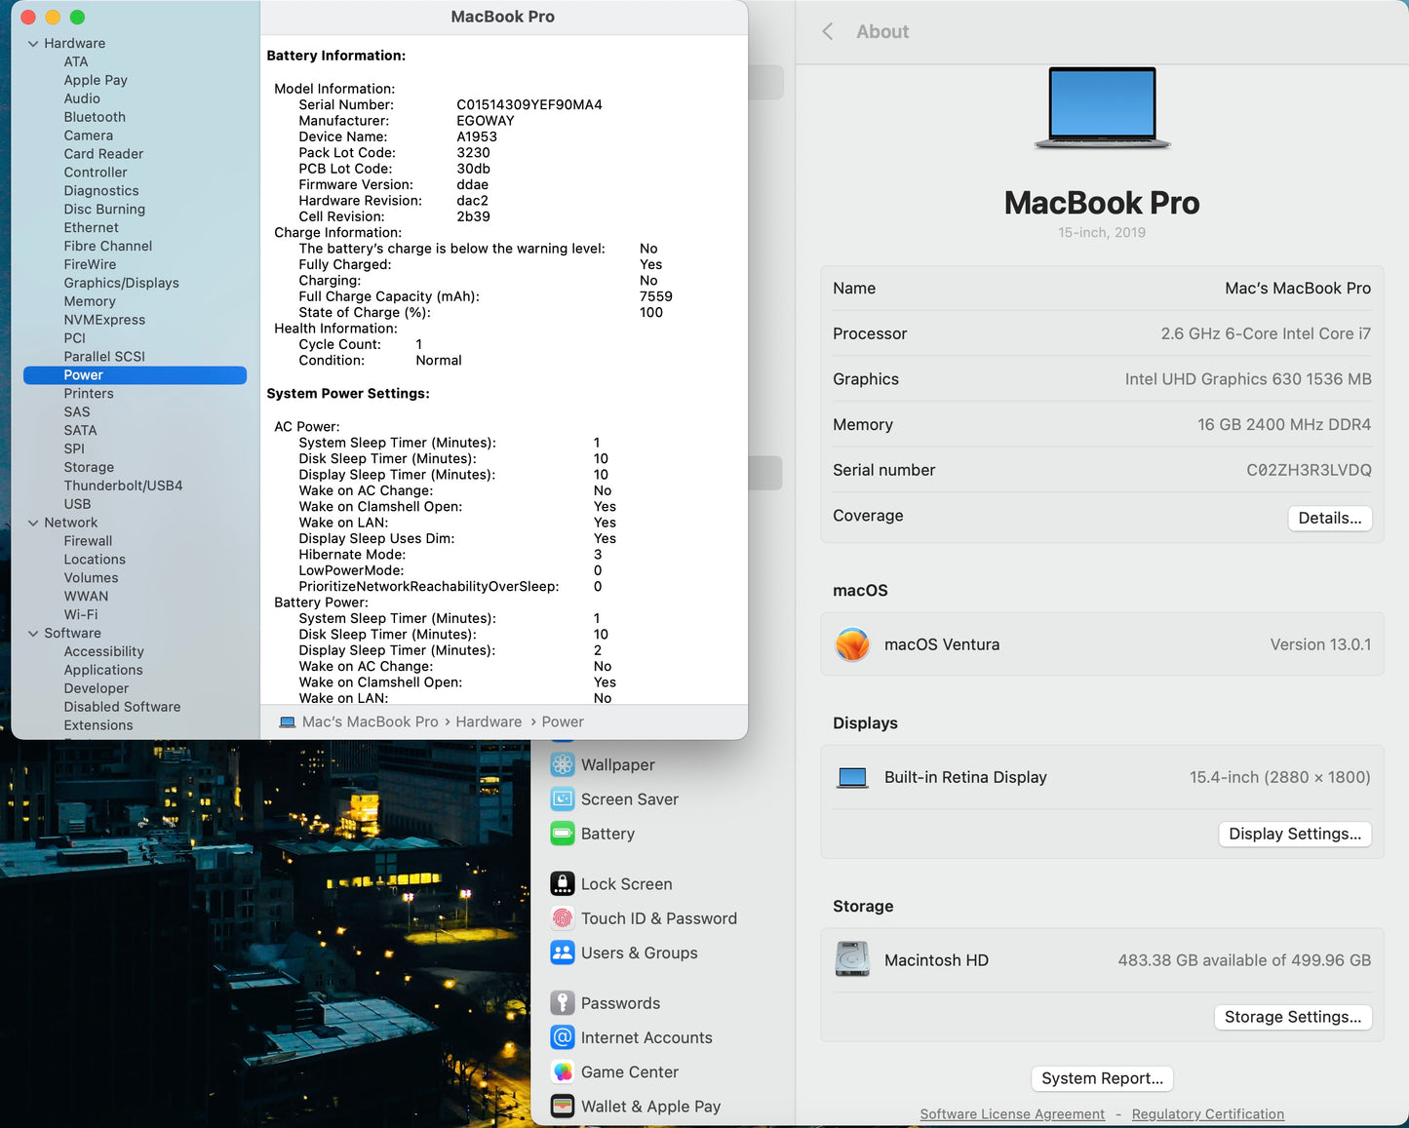
Task: Open Users & Groups settings
Action: (x=639, y=953)
